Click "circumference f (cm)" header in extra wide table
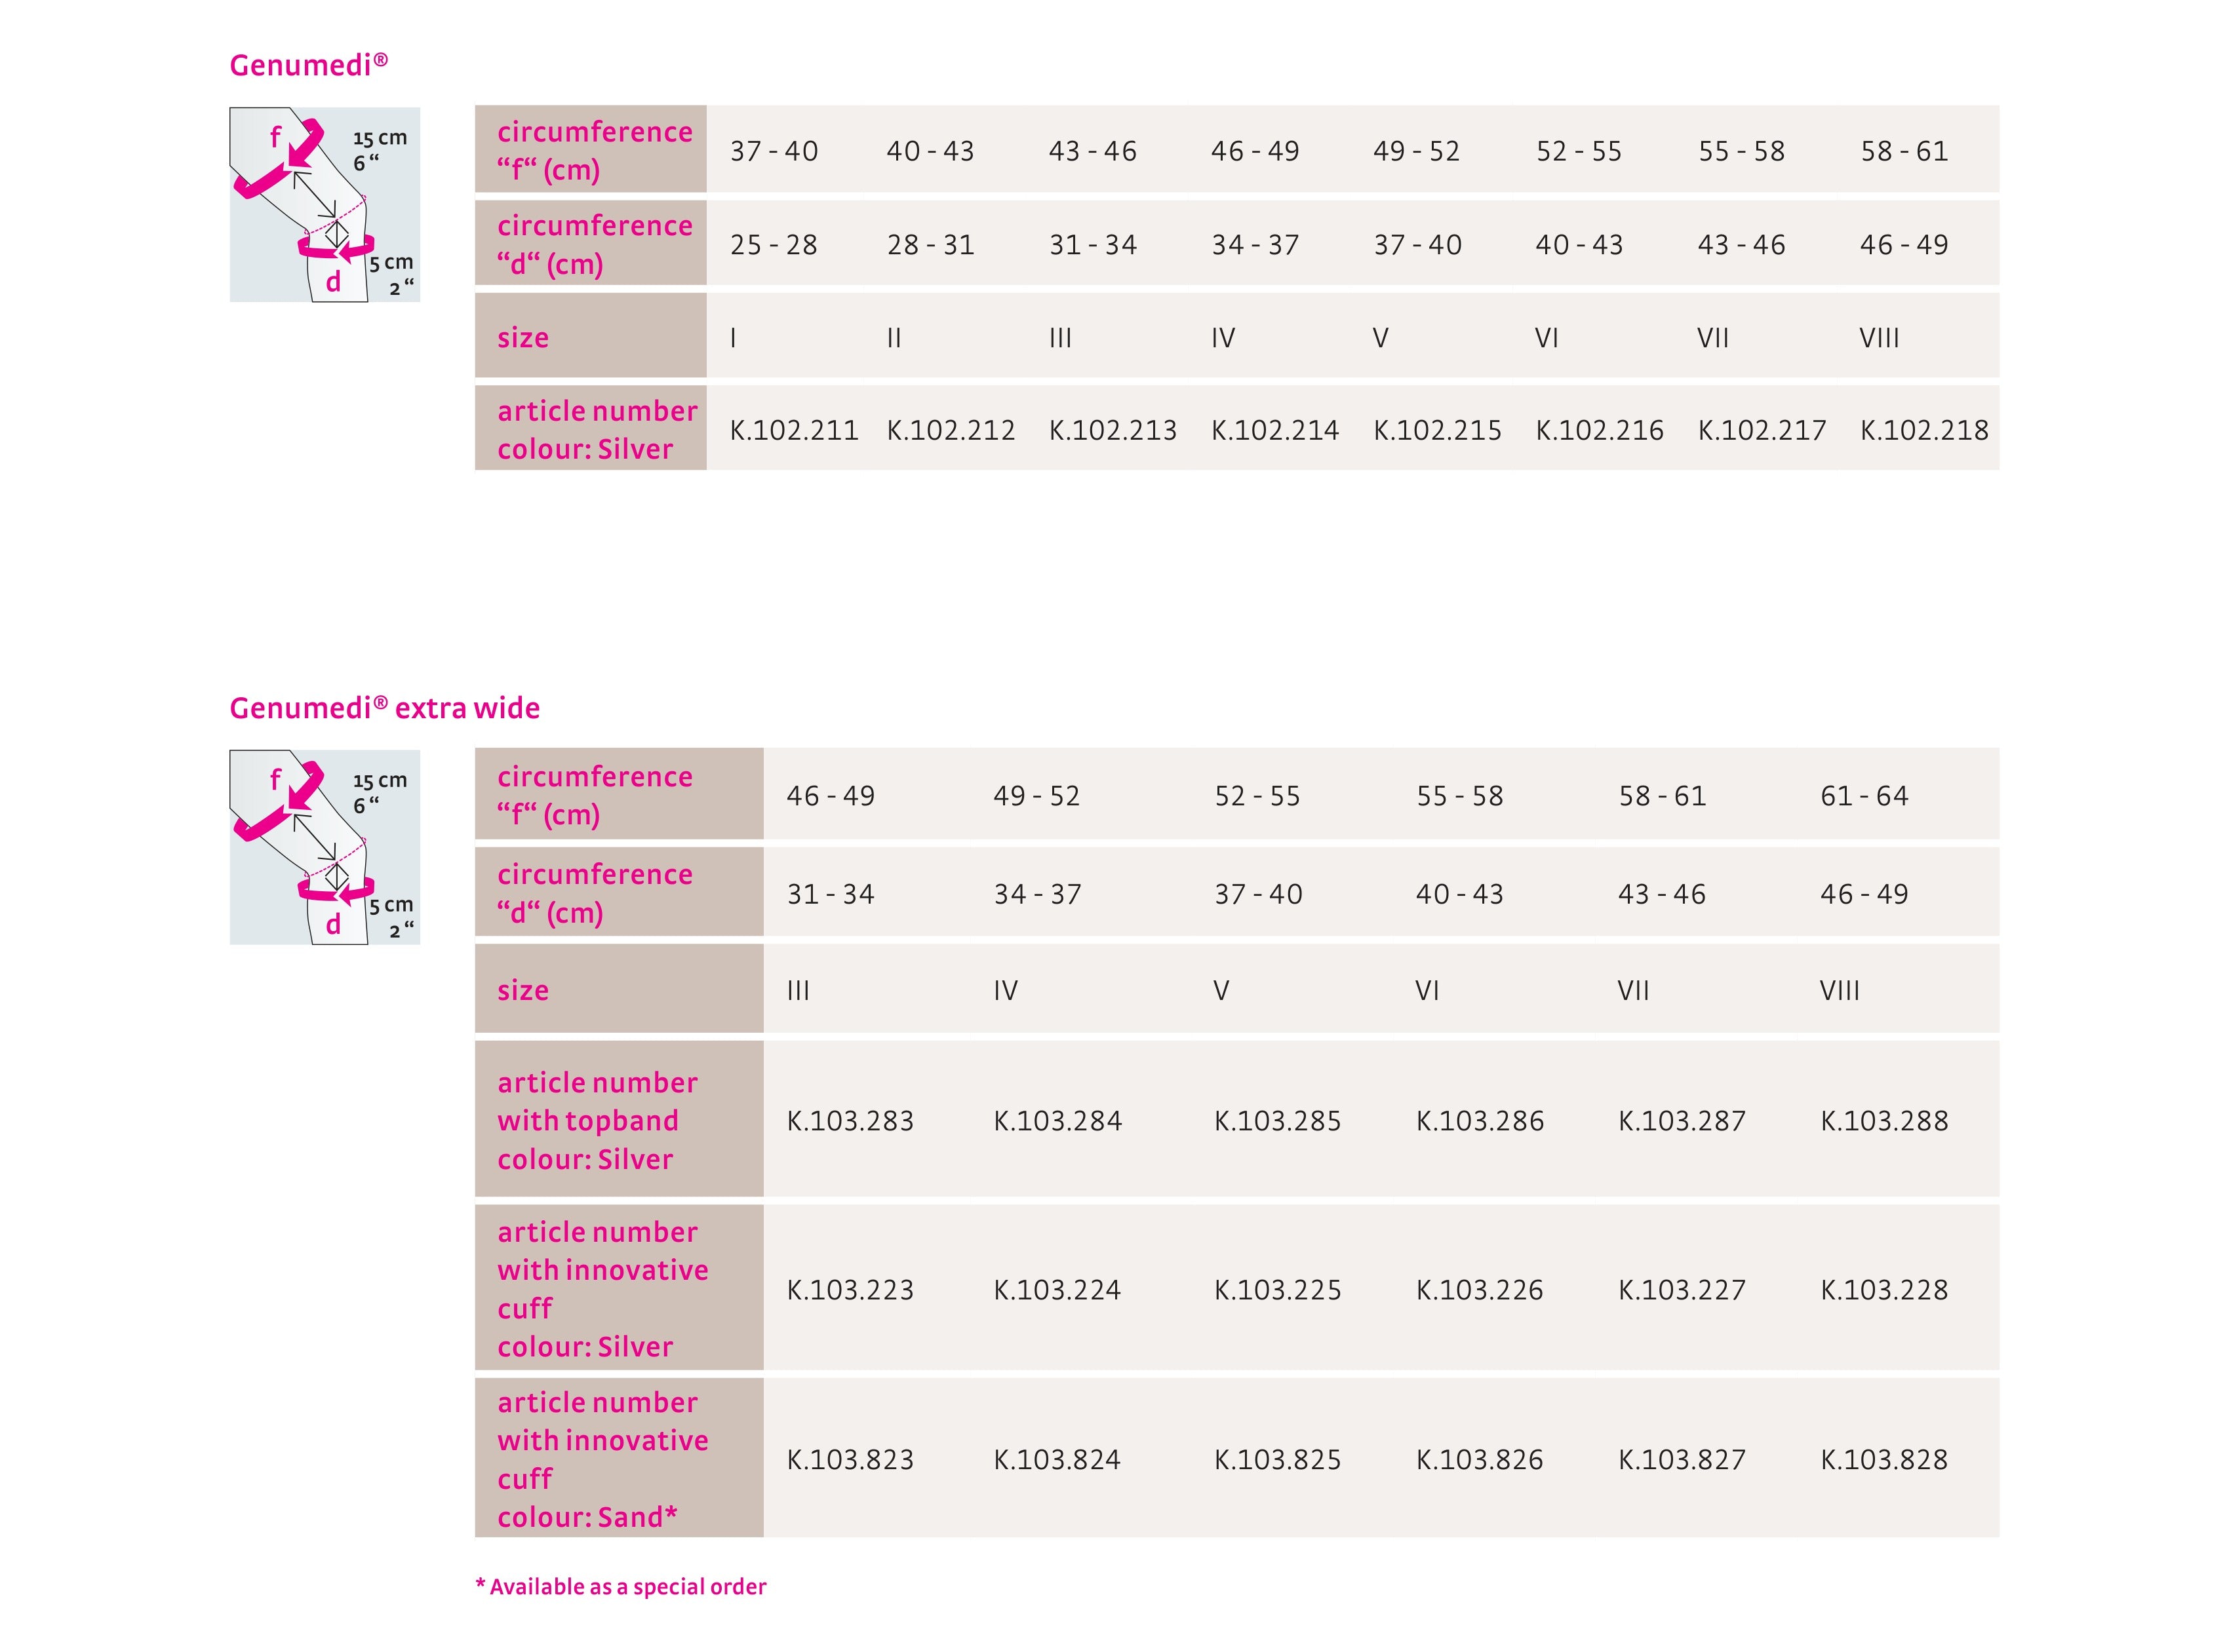This screenshot has height=1652, width=2229. pos(620,794)
